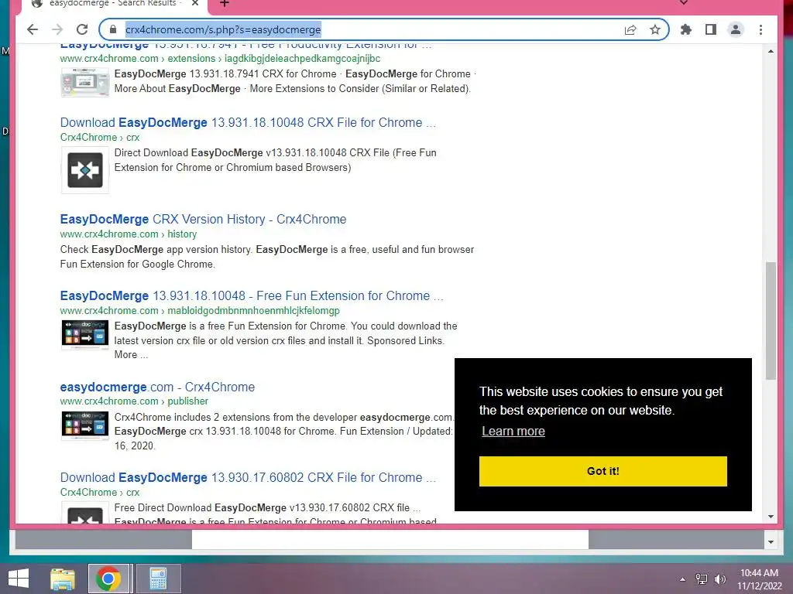Image resolution: width=793 pixels, height=594 pixels.
Task: Open Download EasyDocMerge 13.931.18.10048 CRX link
Action: coord(247,123)
